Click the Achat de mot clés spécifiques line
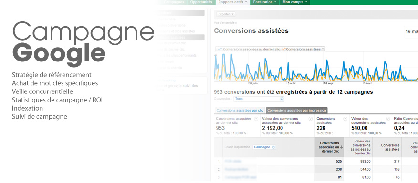Screen dimensions: 418x183 point(55,83)
